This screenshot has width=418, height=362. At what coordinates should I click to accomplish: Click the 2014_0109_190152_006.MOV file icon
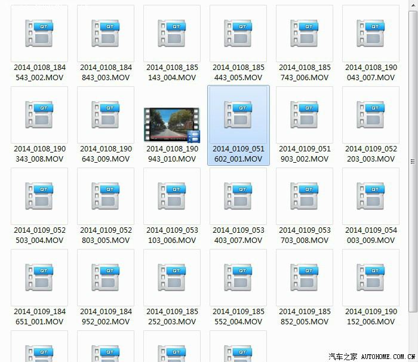[x=371, y=278]
